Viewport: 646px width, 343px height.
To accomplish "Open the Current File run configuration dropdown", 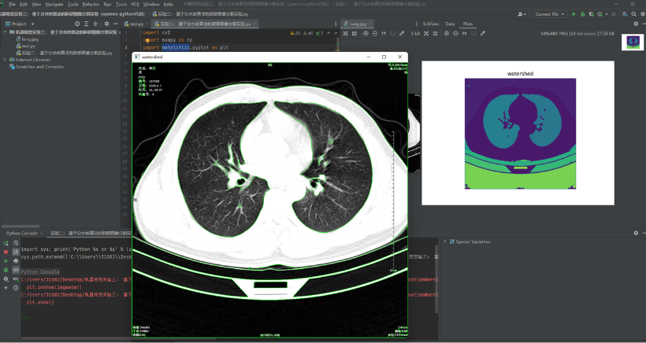I will (550, 14).
